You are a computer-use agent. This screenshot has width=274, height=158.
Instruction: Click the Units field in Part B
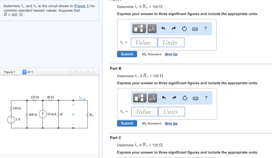[172, 111]
